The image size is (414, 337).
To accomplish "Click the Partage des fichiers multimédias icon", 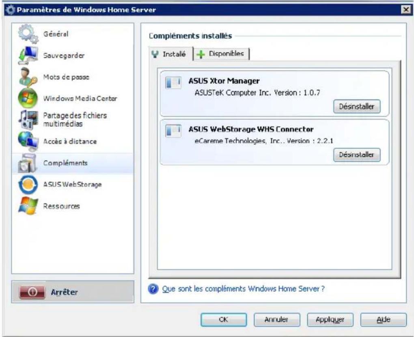I will [28, 120].
